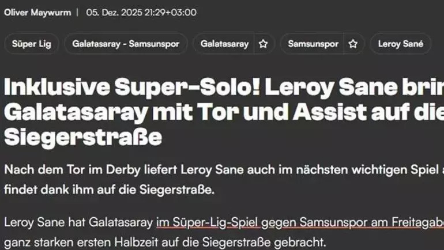Screen dimensions: 444x250
Task: Open the Süper Lig tag
Action: point(32,44)
